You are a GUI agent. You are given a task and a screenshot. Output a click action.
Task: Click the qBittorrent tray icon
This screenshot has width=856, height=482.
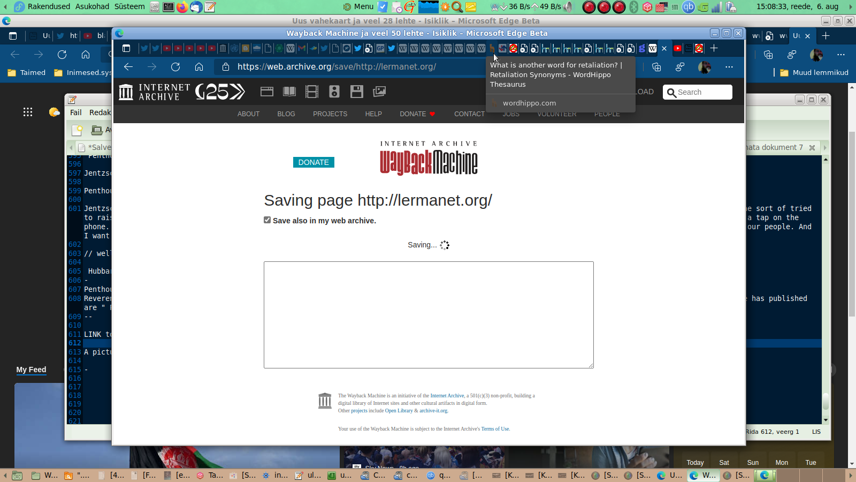[689, 7]
